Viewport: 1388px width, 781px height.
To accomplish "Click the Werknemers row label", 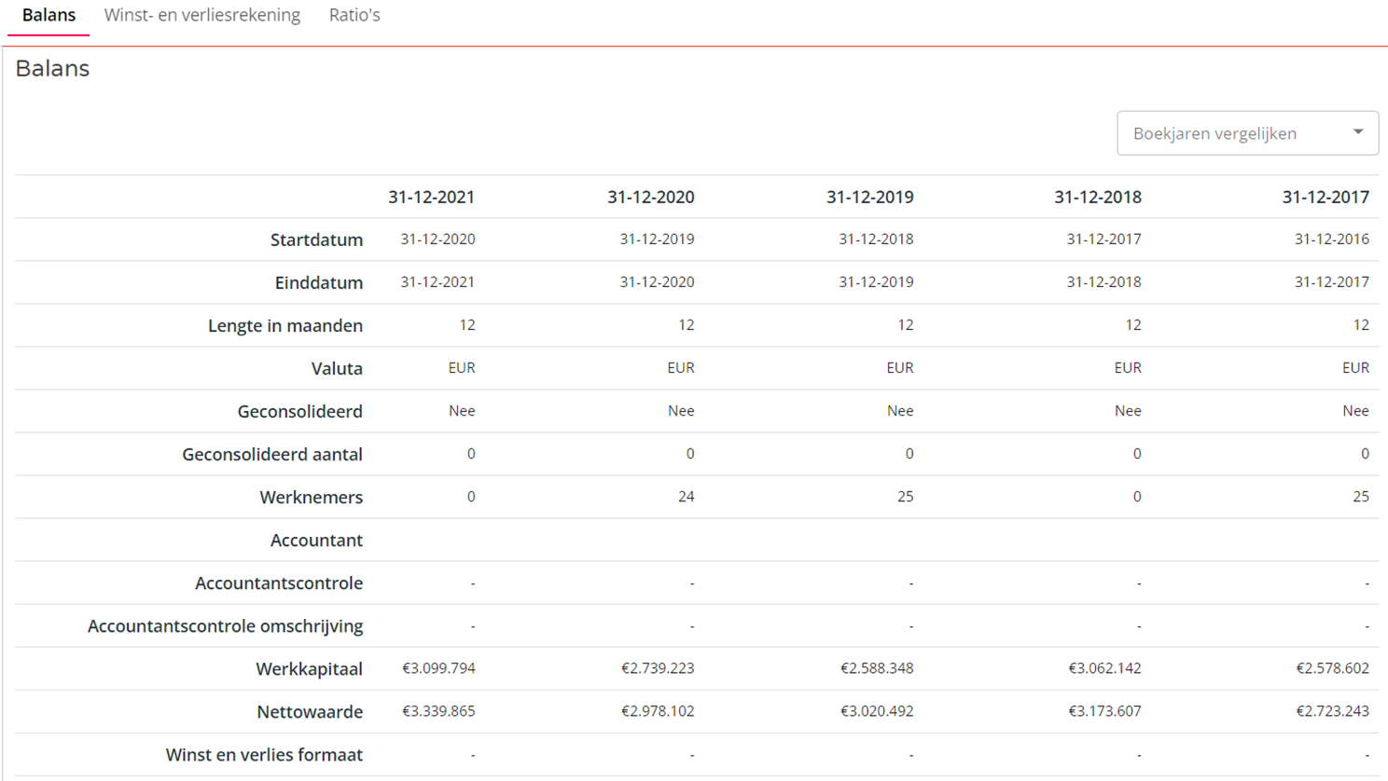I will pos(311,498).
